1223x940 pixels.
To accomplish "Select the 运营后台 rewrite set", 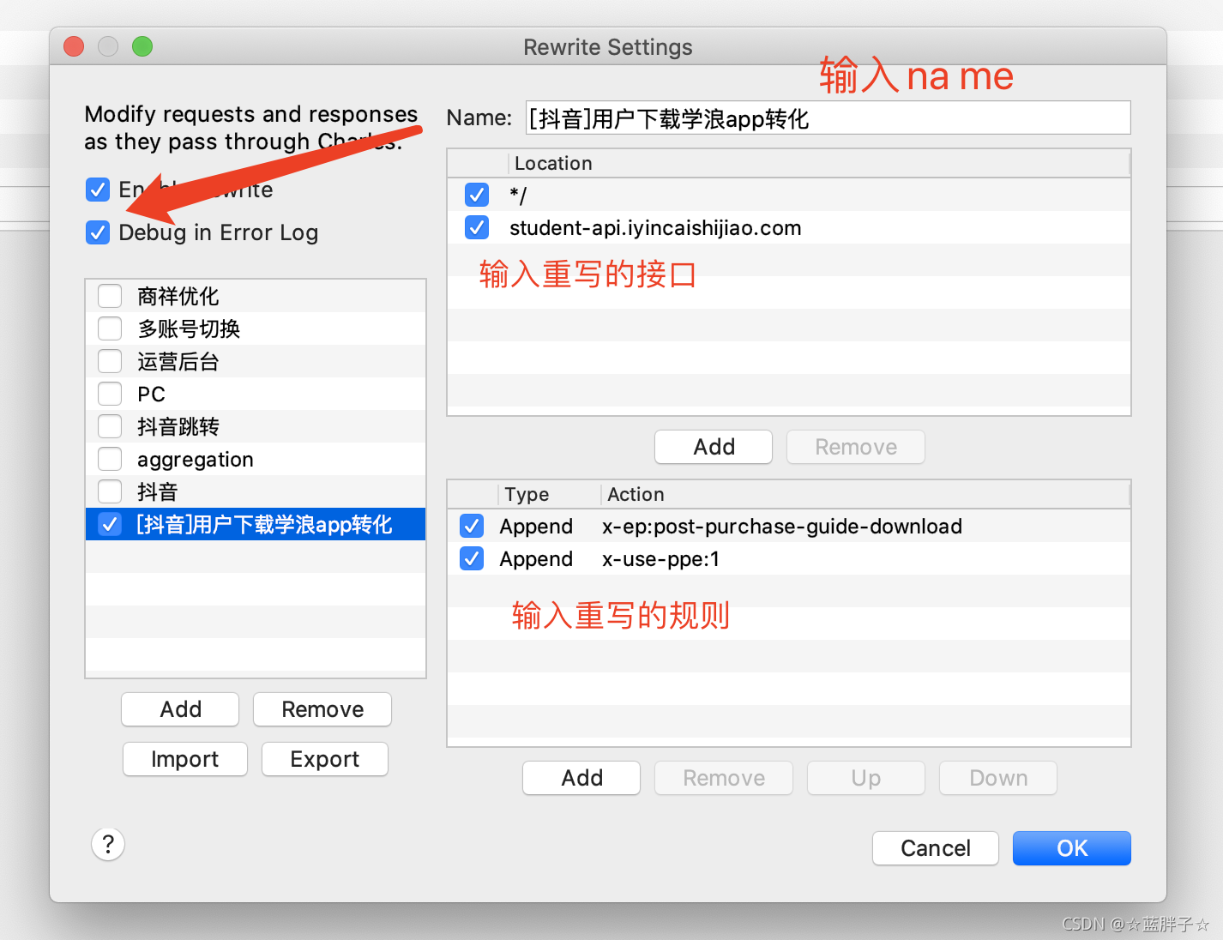I will [x=256, y=361].
